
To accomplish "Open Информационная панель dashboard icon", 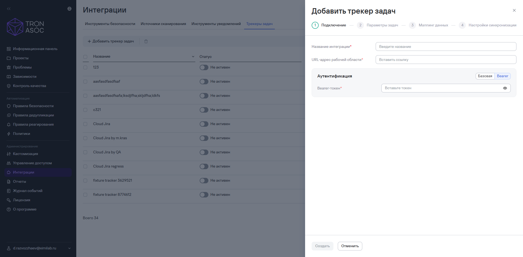I will coord(9,49).
